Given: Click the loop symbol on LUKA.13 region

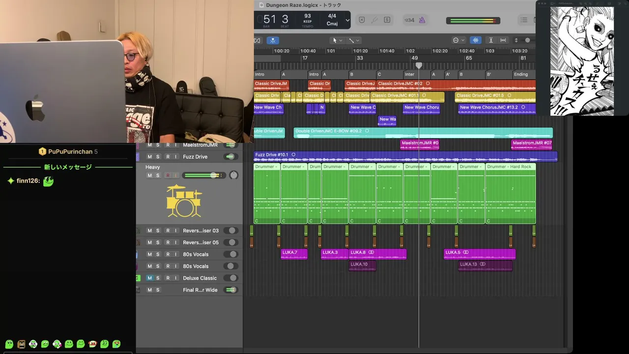Looking at the screenshot, I should pyautogui.click(x=483, y=264).
